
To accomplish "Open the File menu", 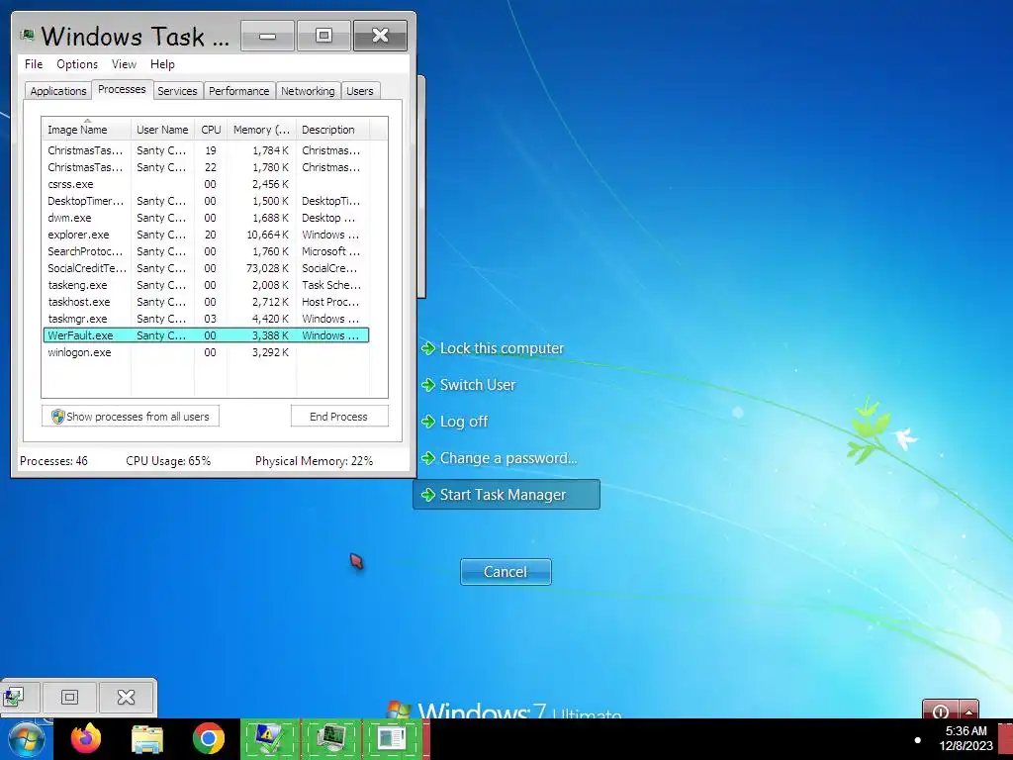I will tap(34, 64).
